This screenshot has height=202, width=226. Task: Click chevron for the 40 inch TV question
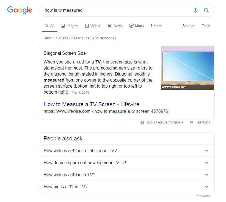click(207, 175)
